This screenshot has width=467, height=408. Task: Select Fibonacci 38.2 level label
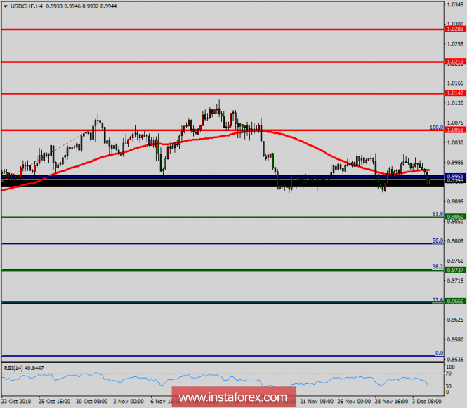point(438,267)
